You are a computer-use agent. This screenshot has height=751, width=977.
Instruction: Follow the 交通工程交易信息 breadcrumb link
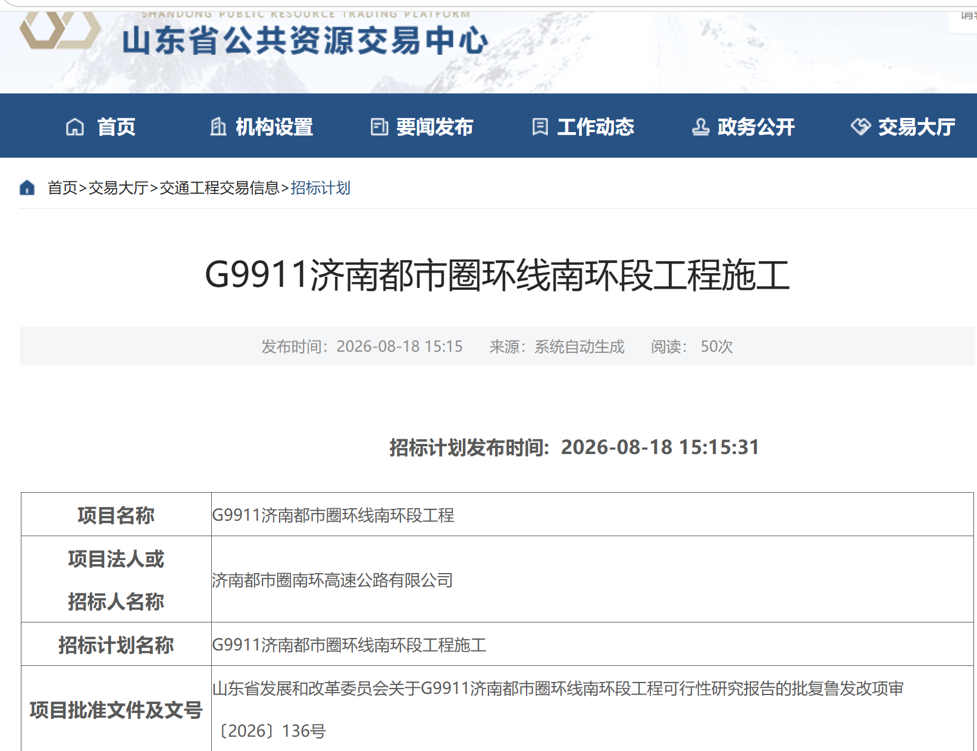[x=220, y=188]
